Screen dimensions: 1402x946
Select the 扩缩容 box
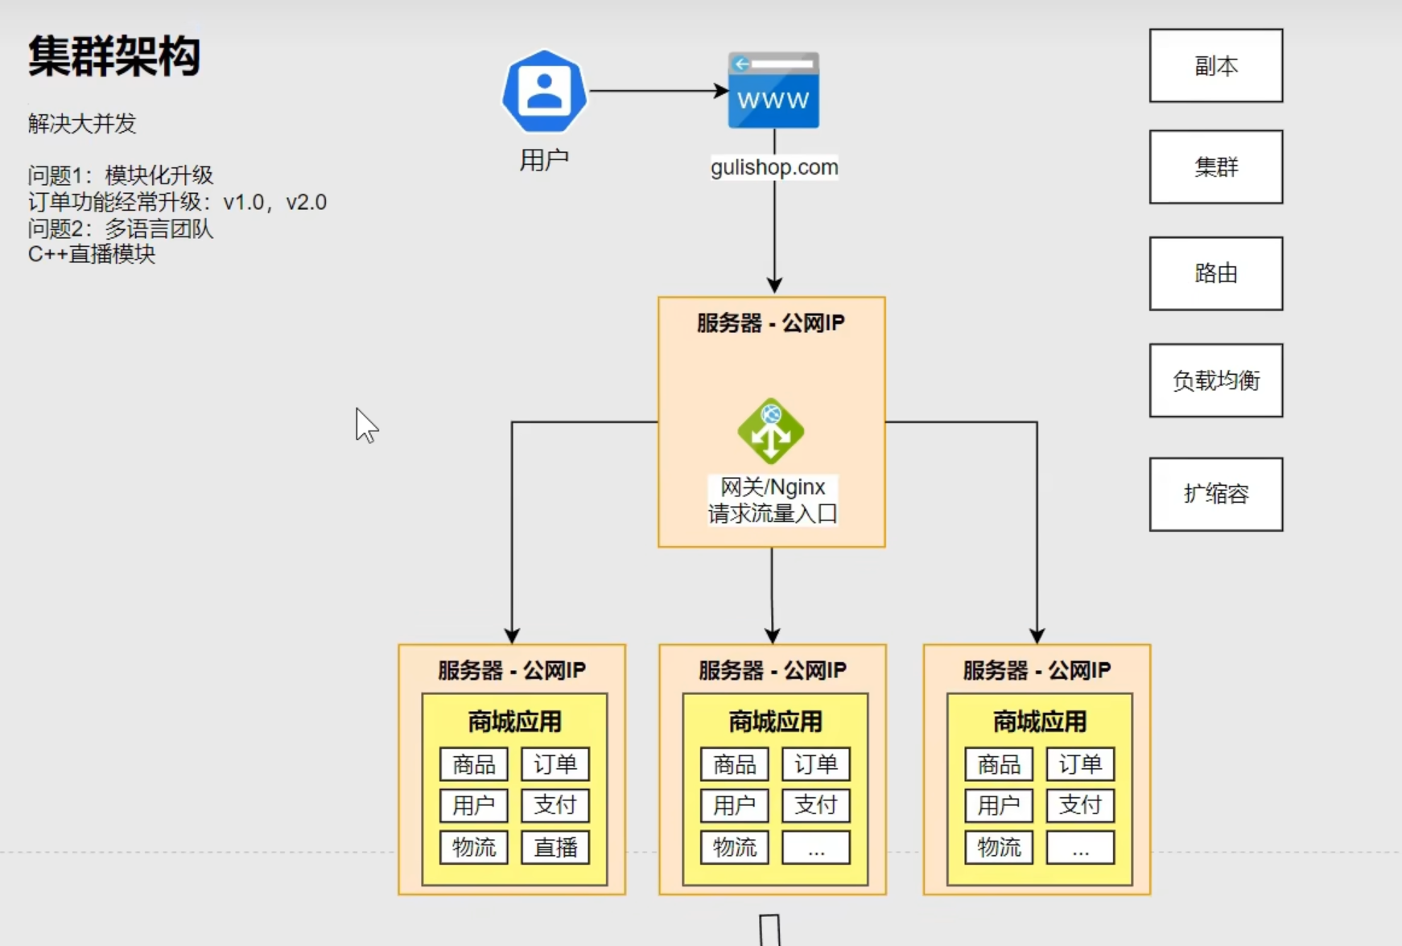coord(1215,494)
